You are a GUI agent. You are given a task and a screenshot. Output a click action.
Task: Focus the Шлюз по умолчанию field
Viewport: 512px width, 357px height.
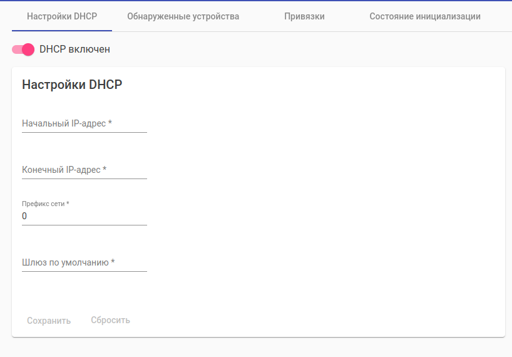point(84,262)
